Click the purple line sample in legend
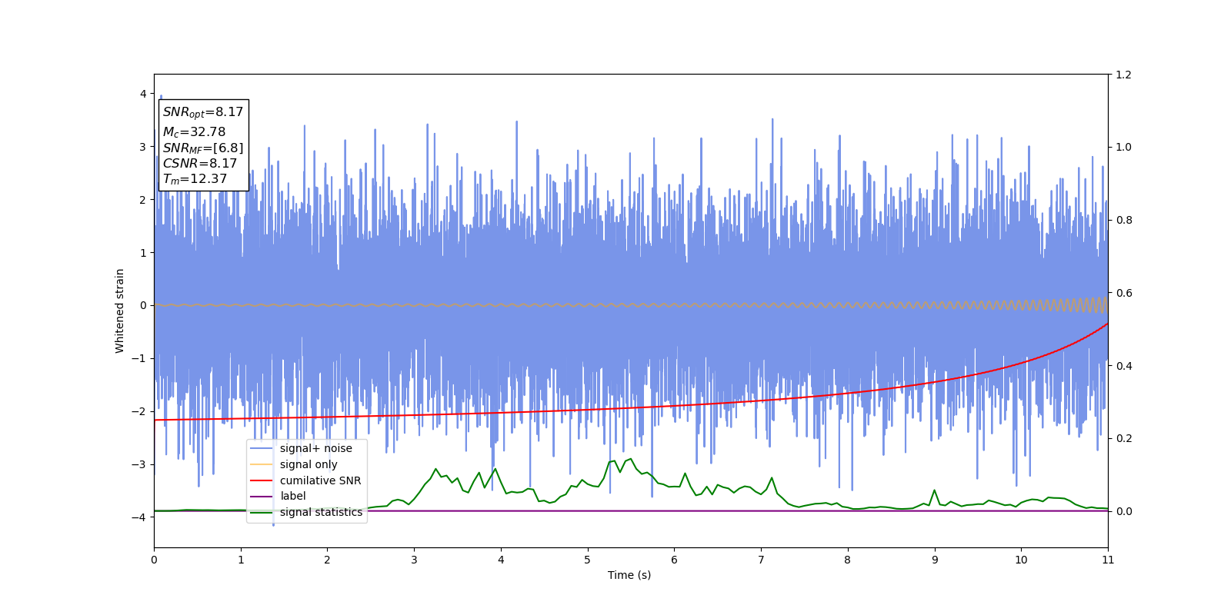The image size is (1231, 615). (262, 496)
